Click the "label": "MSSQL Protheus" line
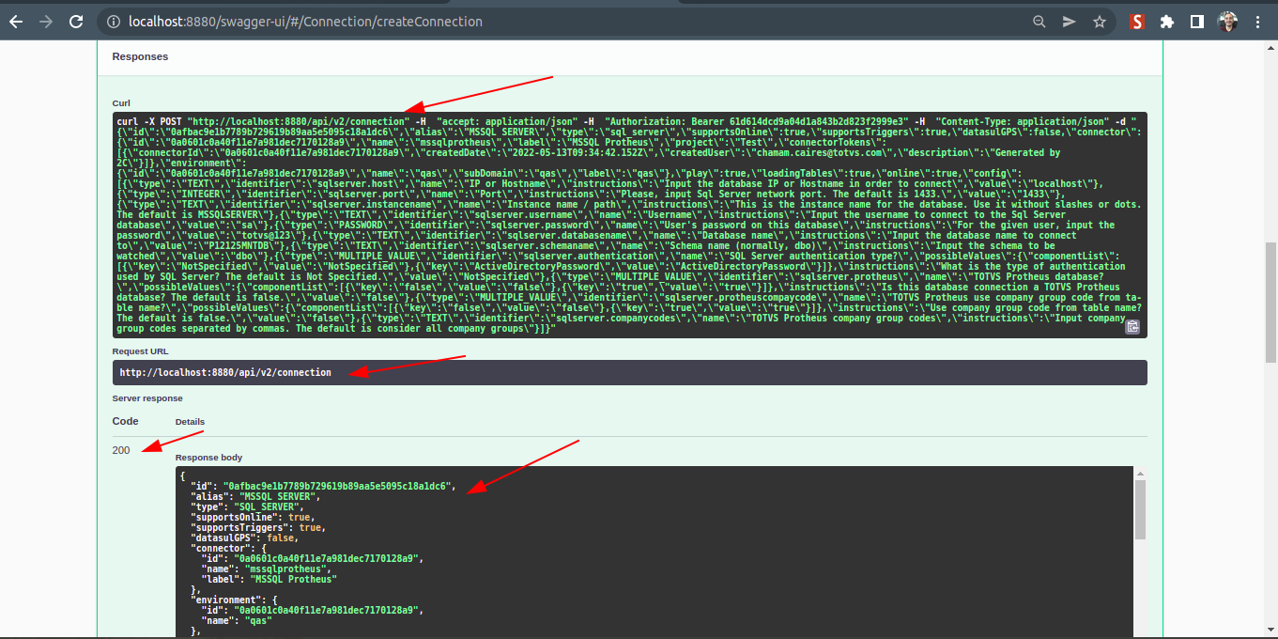 [269, 579]
